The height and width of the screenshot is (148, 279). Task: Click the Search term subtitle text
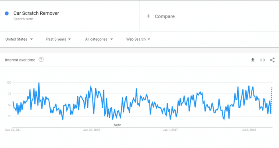(x=23, y=19)
